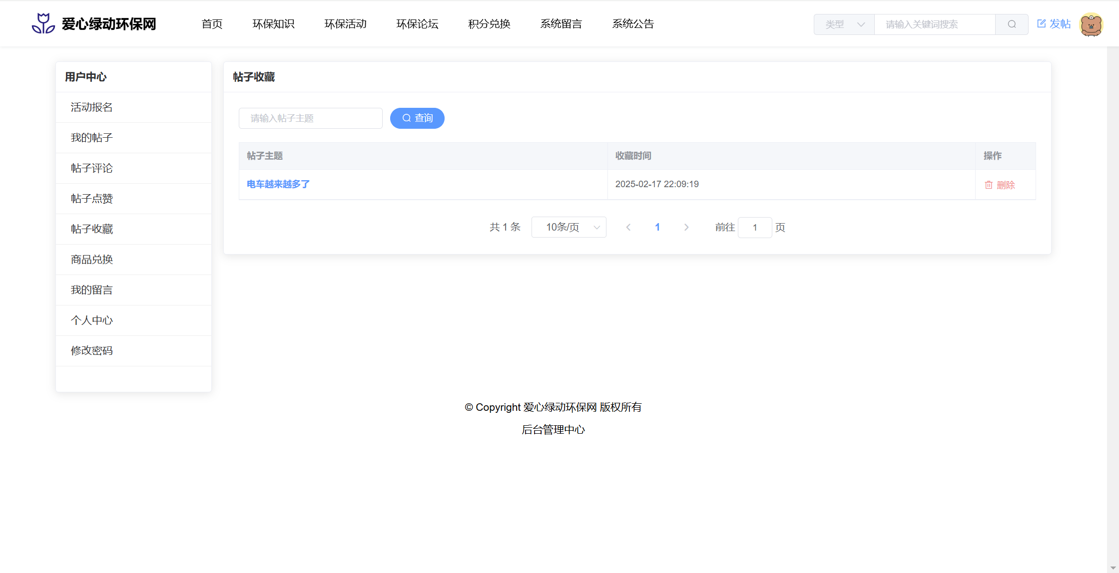This screenshot has width=1119, height=573.
Task: Go to next page arrow
Action: [x=686, y=228]
